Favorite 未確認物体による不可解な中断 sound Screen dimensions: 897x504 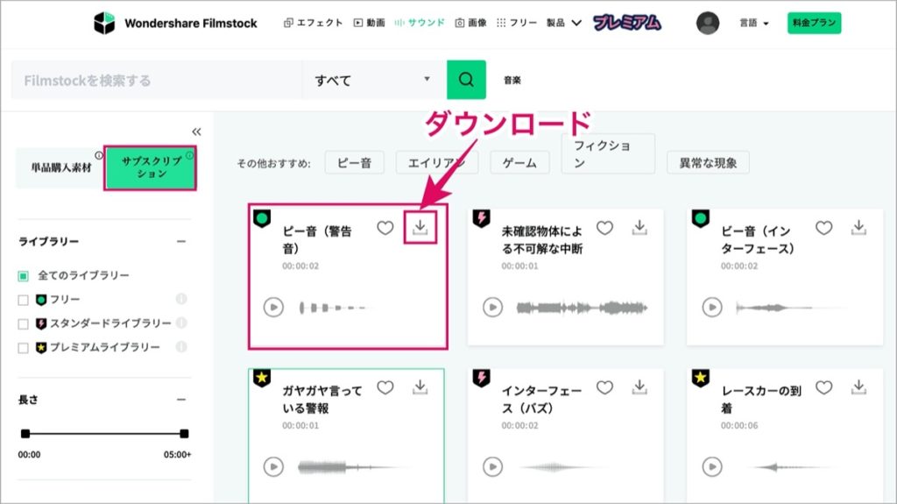604,228
